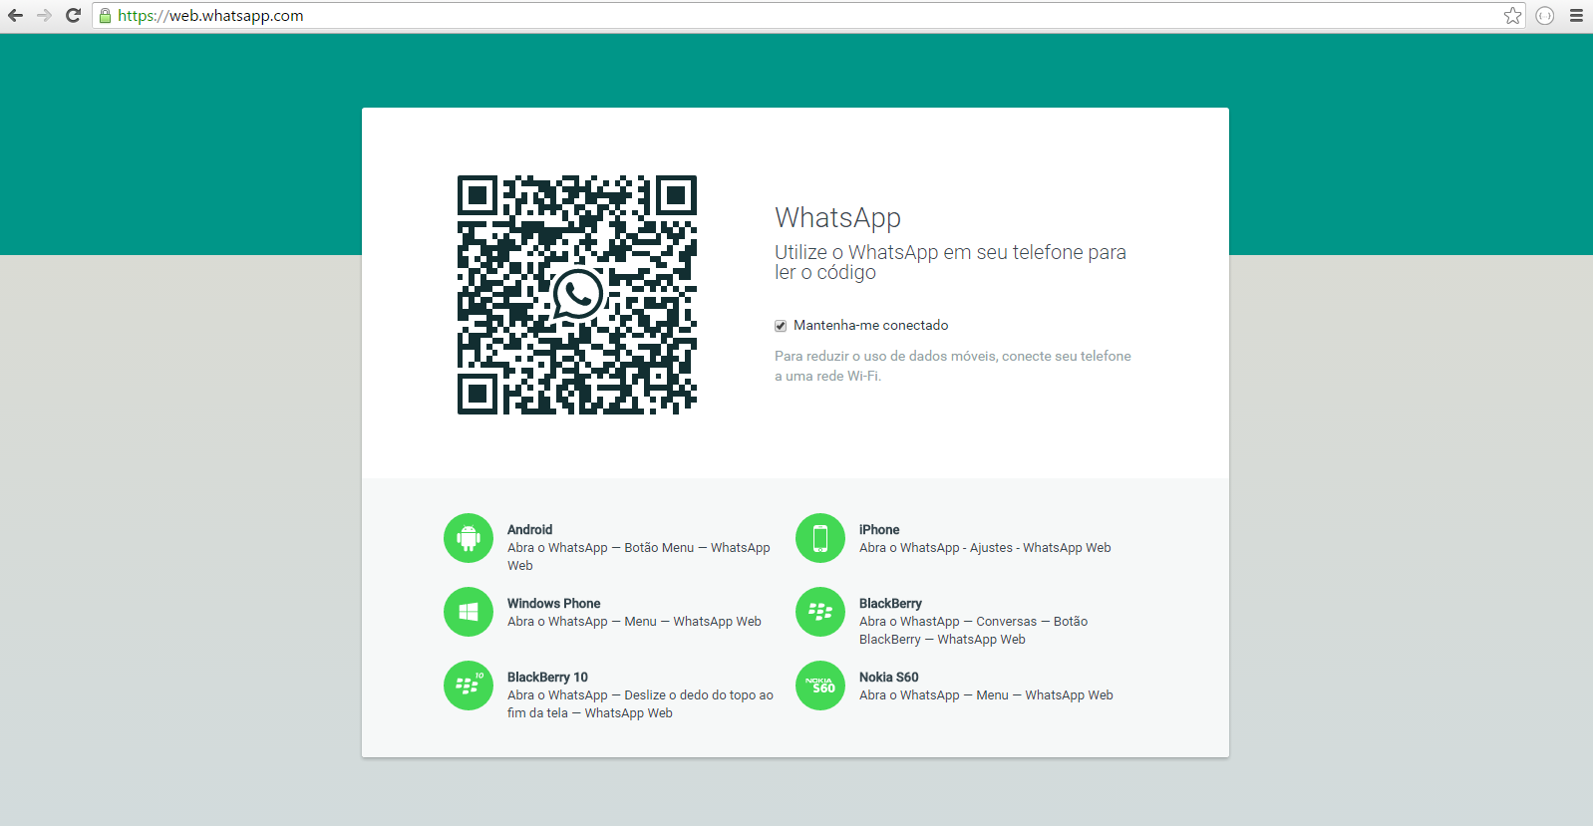Click the Nokia S60 instructions text
Screen dimensions: 1595x826
[986, 695]
